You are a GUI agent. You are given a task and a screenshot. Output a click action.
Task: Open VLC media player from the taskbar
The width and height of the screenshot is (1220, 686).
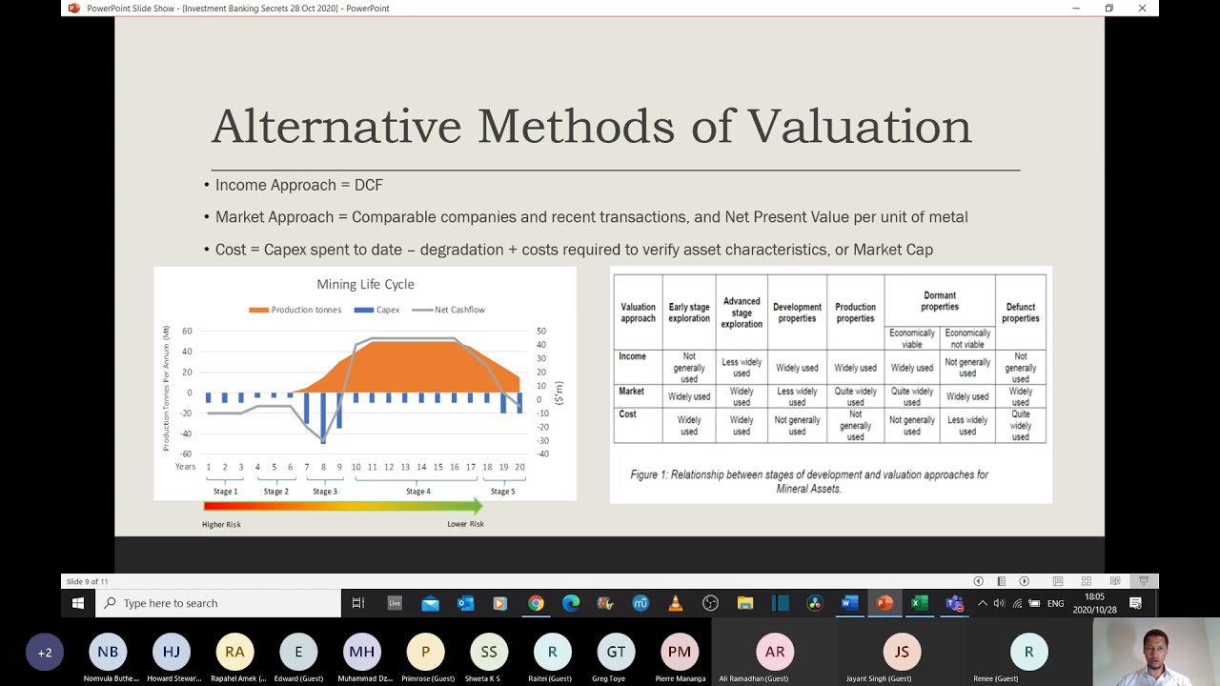coord(675,603)
